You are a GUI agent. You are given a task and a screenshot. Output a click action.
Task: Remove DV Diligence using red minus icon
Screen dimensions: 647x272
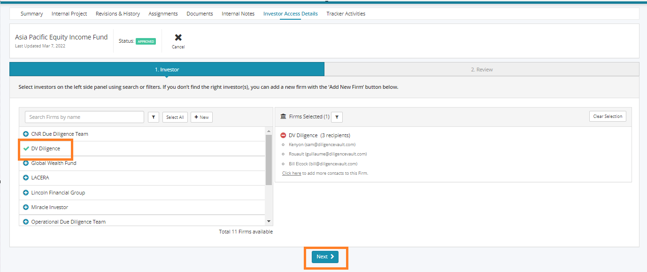pyautogui.click(x=283, y=135)
